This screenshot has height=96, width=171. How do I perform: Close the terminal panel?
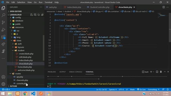coord(168,72)
